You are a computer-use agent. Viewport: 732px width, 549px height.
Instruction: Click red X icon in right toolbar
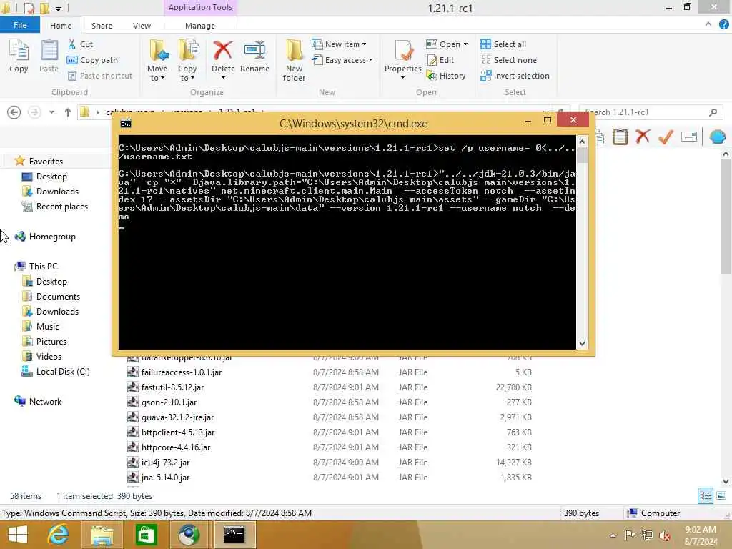click(643, 137)
